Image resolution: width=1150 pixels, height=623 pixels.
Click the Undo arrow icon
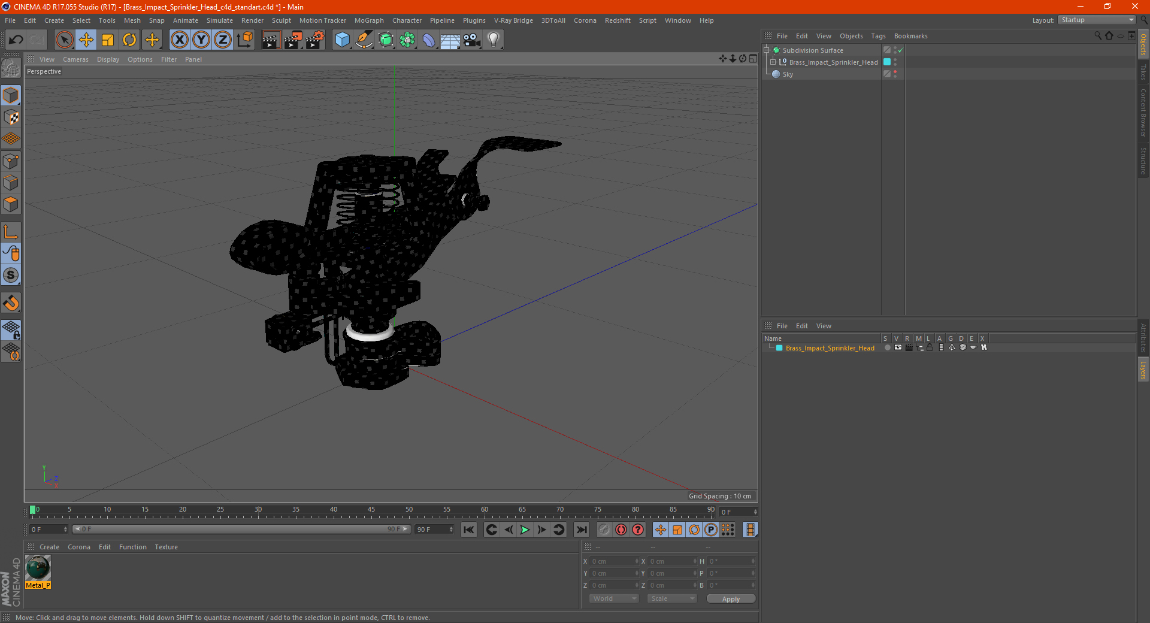[x=16, y=40]
